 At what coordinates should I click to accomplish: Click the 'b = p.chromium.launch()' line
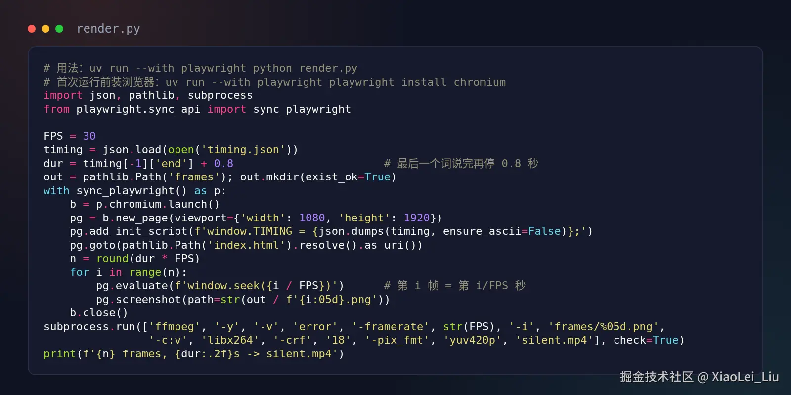click(x=144, y=204)
